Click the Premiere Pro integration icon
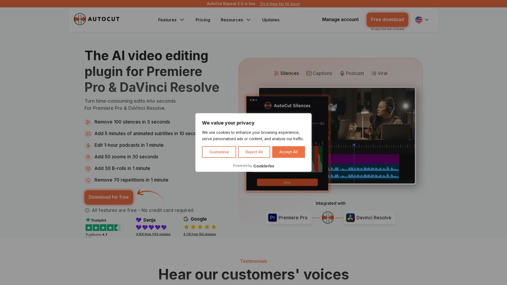Viewport: 507px width, 285px height. point(272,218)
